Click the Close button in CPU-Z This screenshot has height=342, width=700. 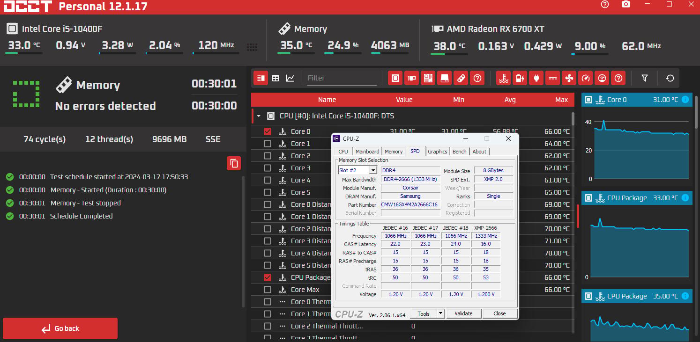tap(500, 313)
